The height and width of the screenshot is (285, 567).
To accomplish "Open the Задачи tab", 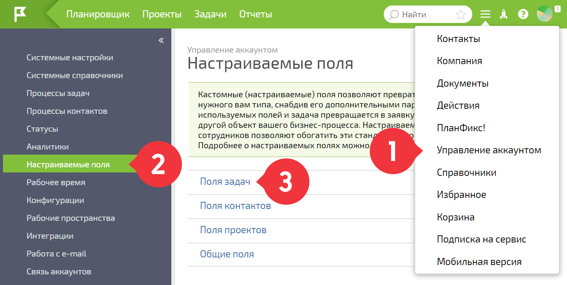I will 210,14.
